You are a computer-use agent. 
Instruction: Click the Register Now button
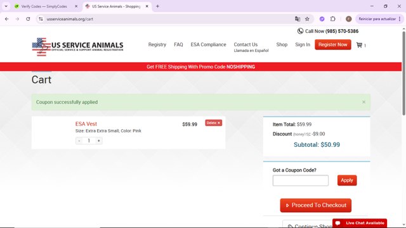click(333, 44)
